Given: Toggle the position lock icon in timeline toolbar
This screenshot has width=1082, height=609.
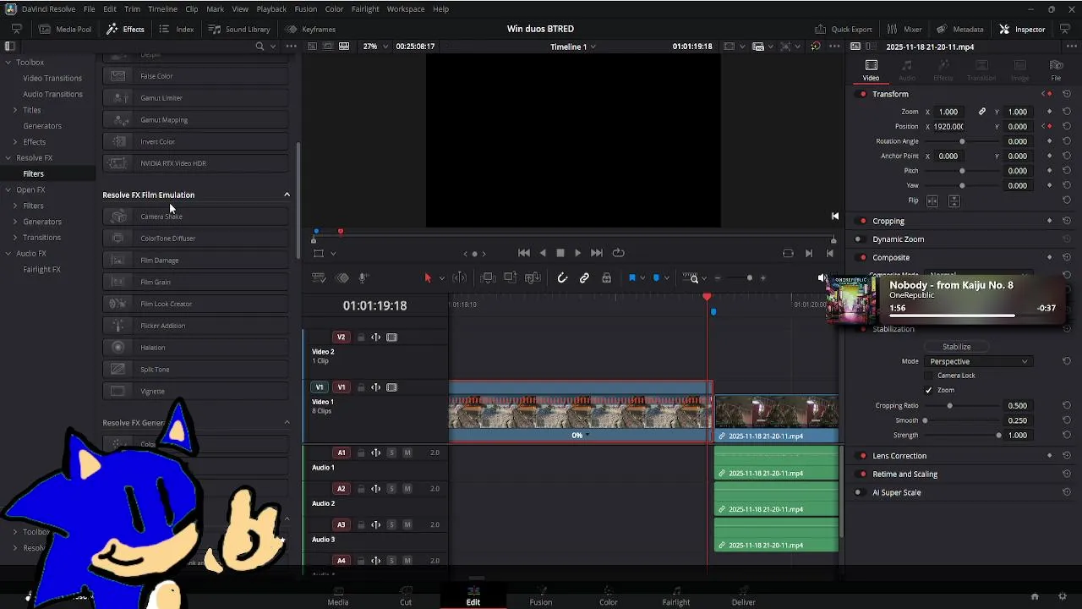Looking at the screenshot, I should pos(606,277).
